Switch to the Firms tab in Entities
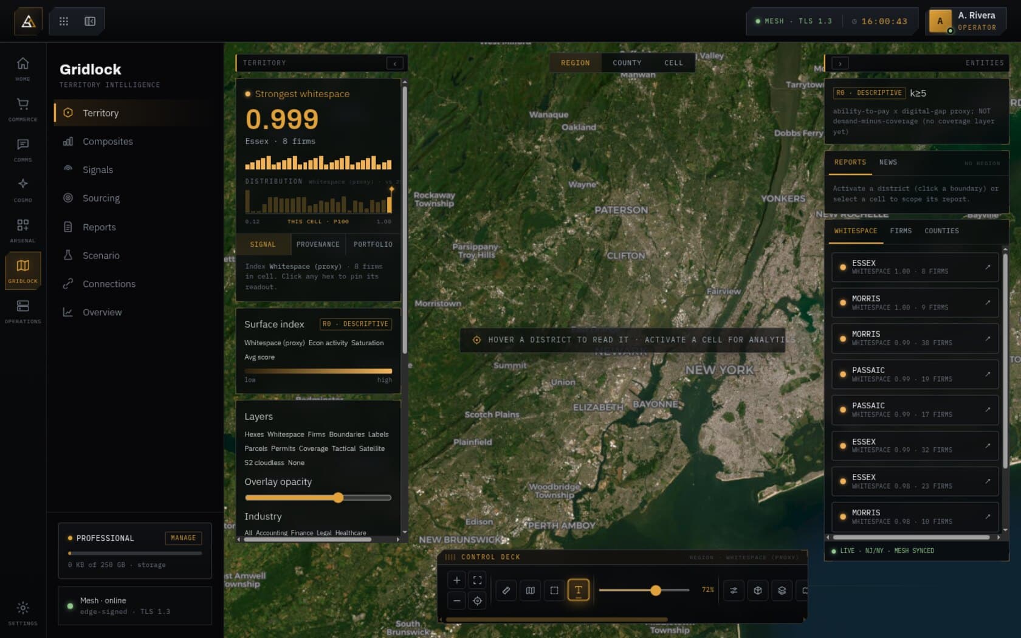 (901, 231)
